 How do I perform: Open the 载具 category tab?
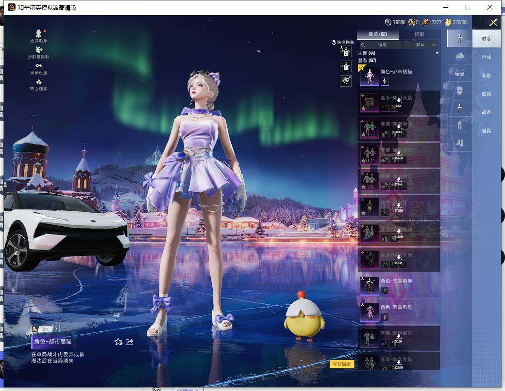(x=487, y=94)
